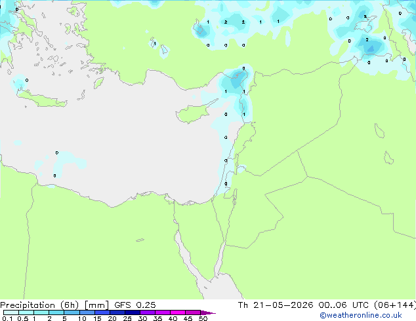
Task: Open the weatheronline.co.uk copyright link
Action: (x=361, y=315)
